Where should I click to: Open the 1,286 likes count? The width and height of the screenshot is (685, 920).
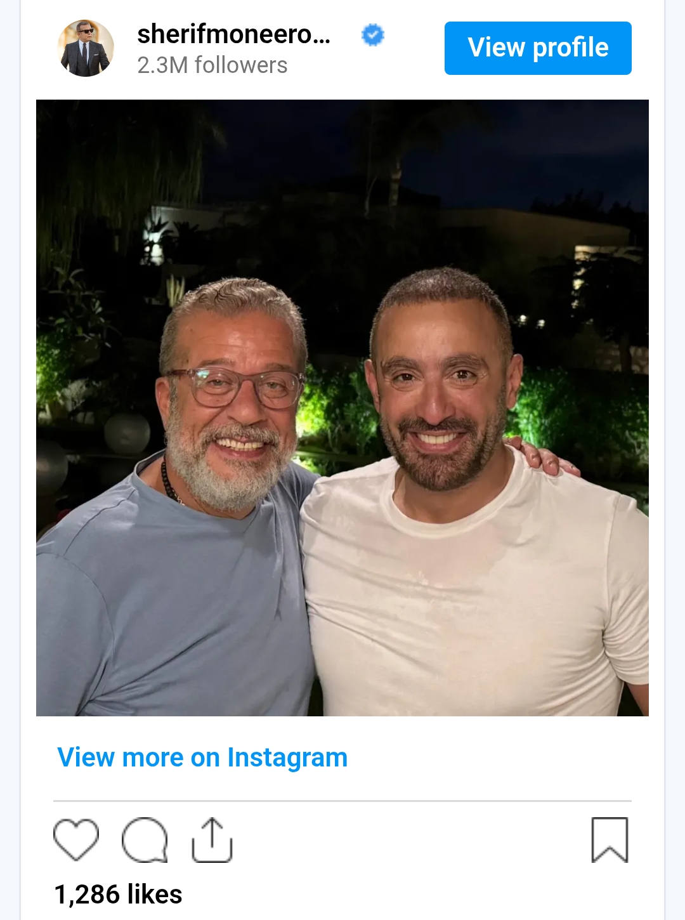point(118,895)
